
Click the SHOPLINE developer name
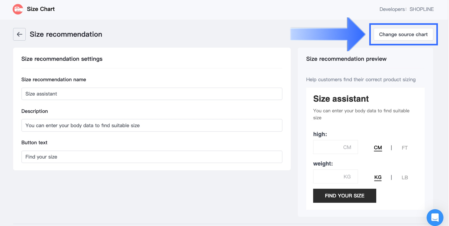tap(422, 9)
